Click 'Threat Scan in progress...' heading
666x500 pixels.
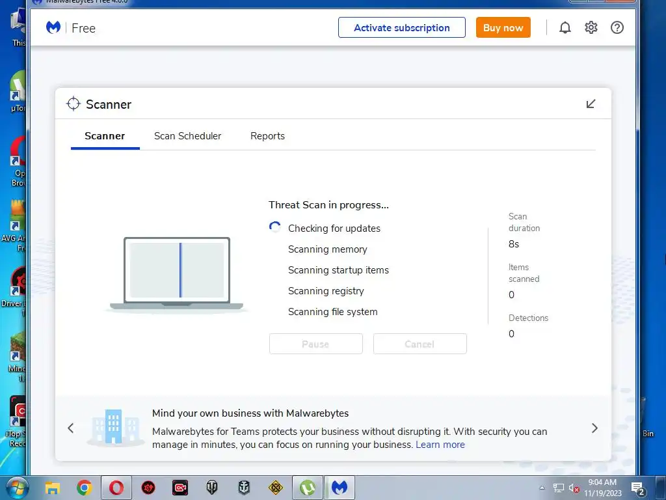328,205
